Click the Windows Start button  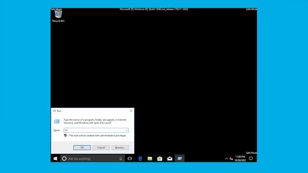(x=55, y=159)
